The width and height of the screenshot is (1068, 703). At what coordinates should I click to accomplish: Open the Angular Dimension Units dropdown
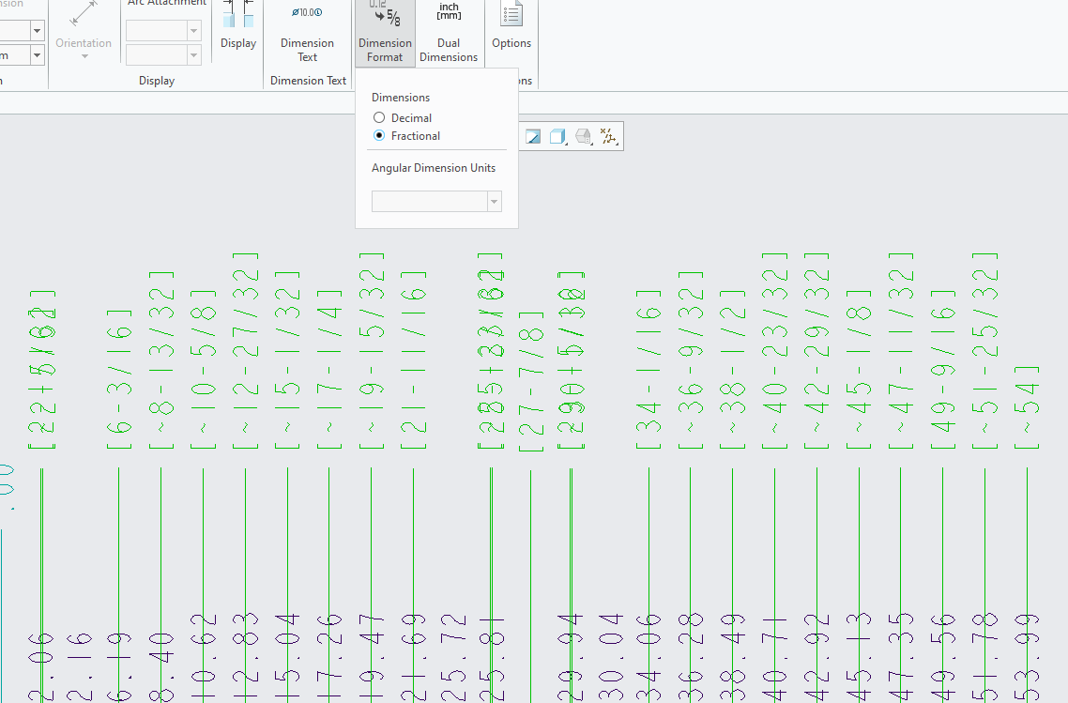click(x=494, y=201)
